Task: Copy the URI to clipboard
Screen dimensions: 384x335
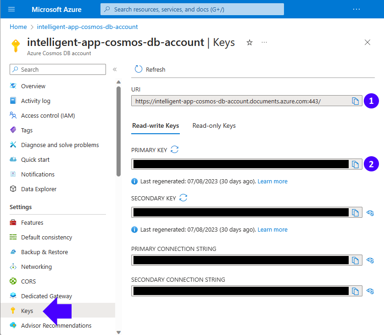Action: (355, 101)
